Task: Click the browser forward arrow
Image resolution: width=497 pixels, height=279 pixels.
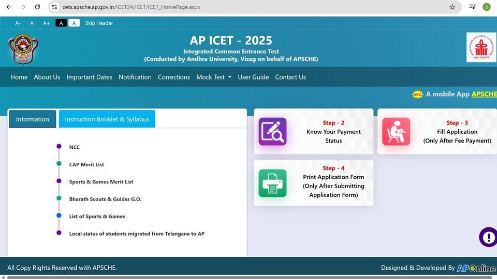Action: [x=23, y=7]
